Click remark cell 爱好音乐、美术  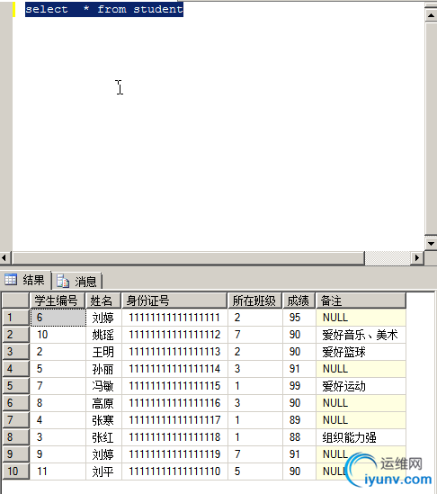point(361,334)
